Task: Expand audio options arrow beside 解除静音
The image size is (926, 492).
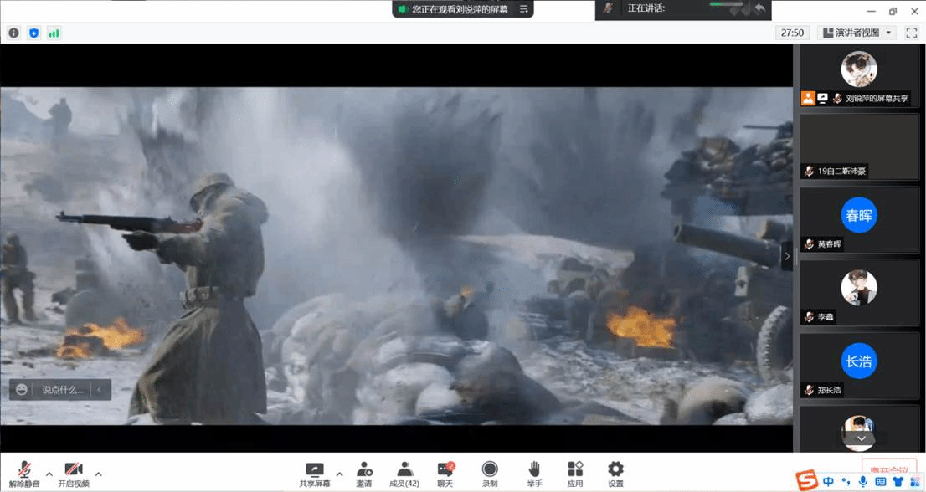Action: click(x=49, y=474)
